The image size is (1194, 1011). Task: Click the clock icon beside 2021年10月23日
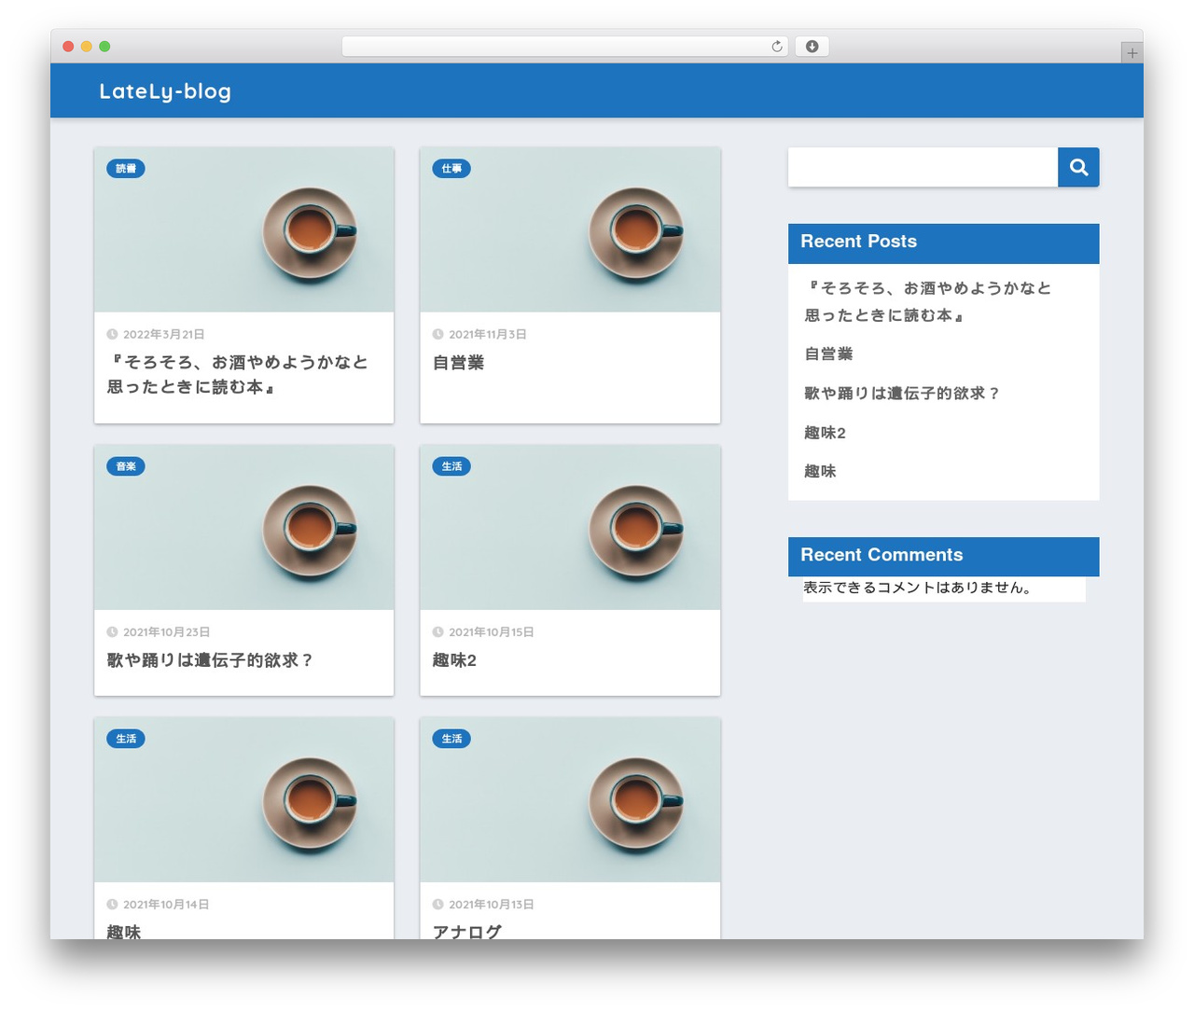click(x=112, y=631)
